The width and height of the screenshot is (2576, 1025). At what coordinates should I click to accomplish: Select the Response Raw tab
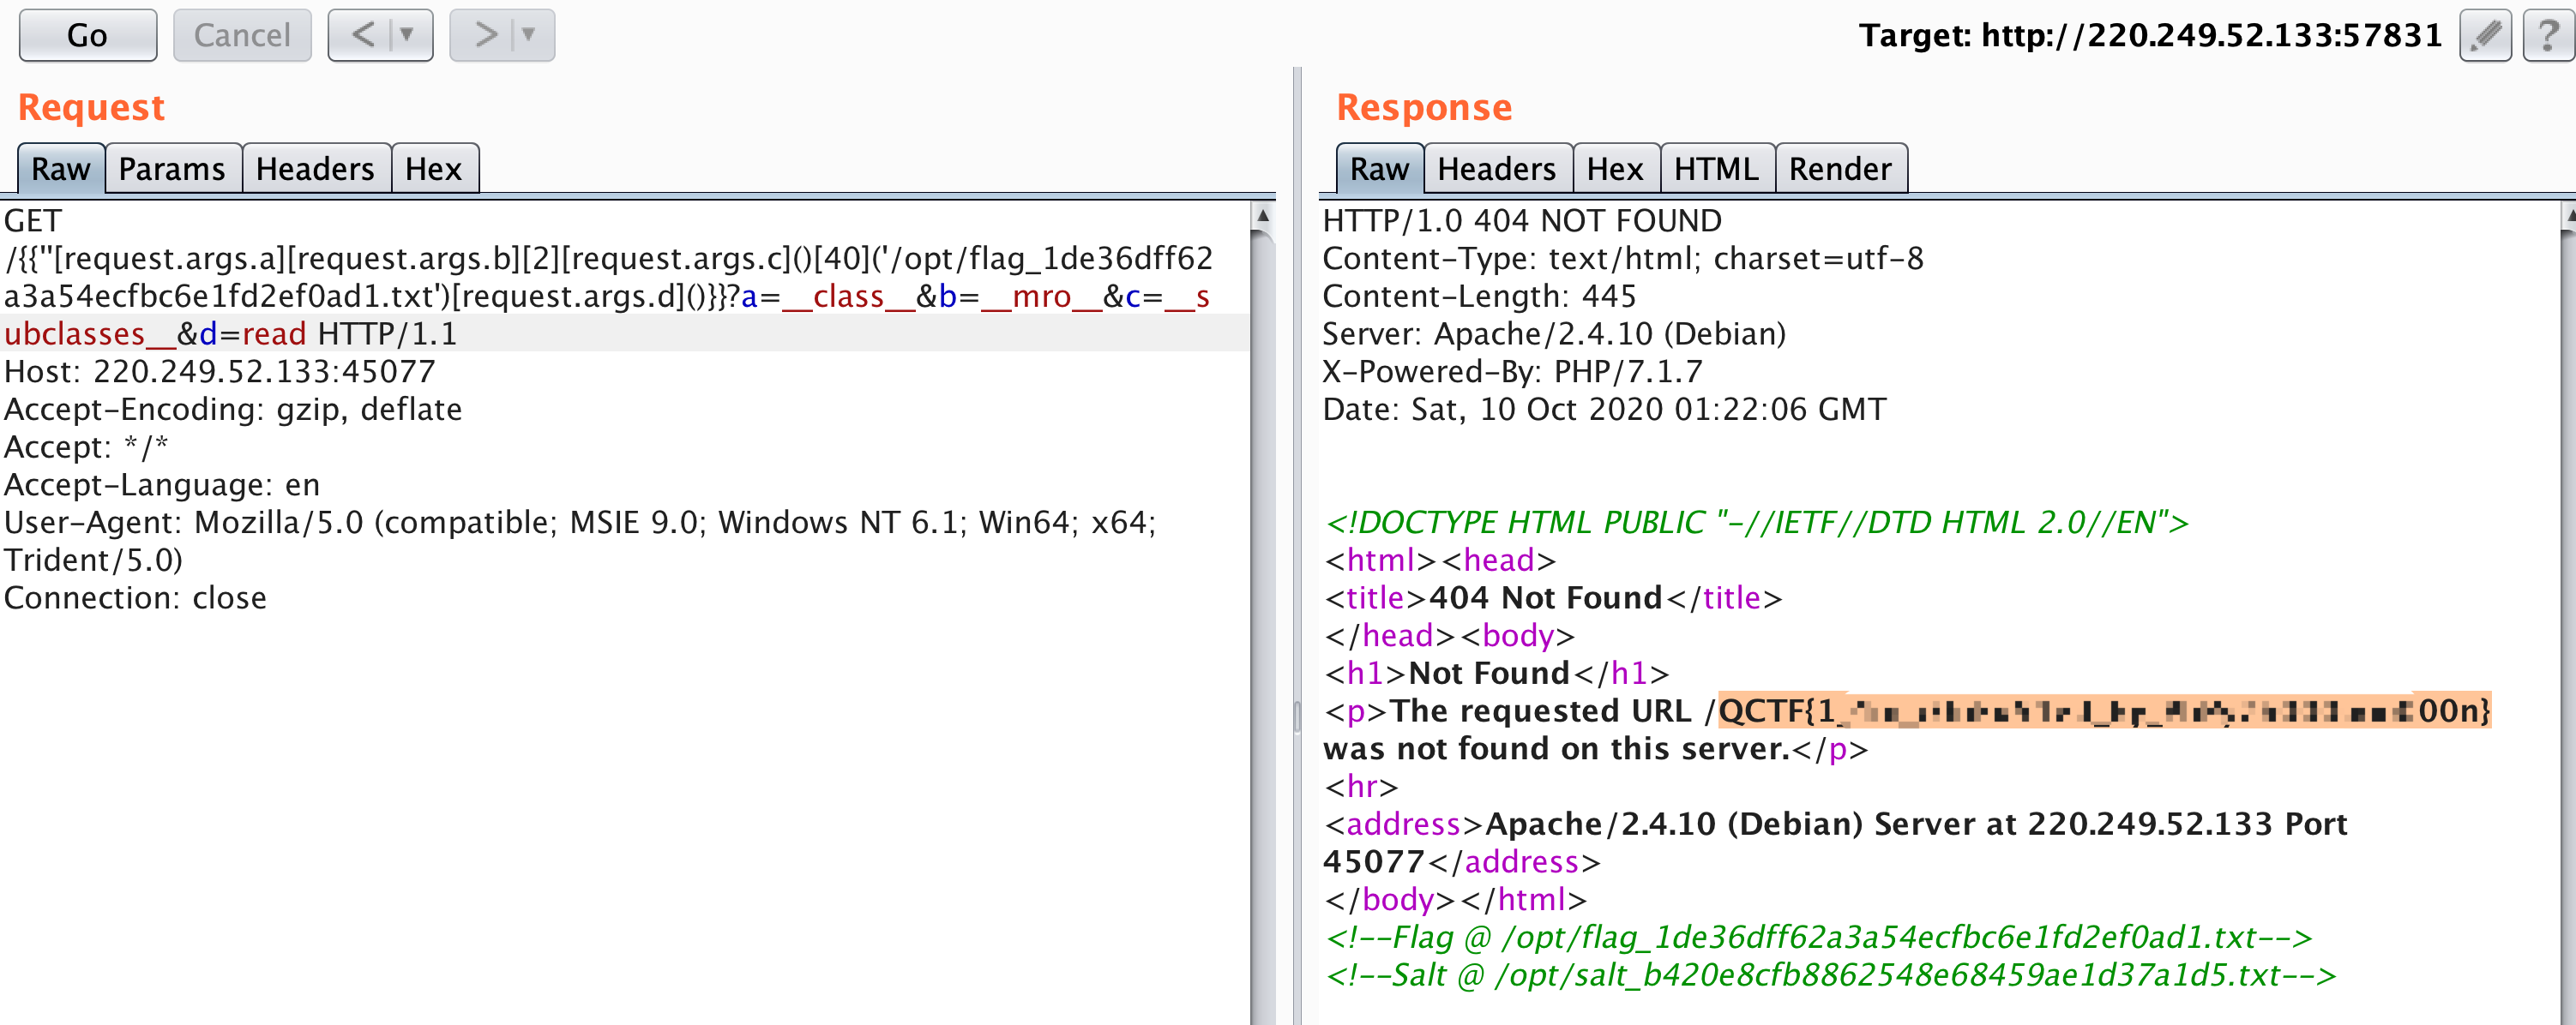pyautogui.click(x=1379, y=169)
